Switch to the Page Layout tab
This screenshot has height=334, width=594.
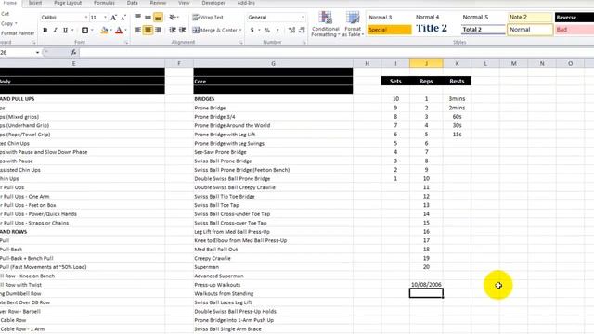(68, 3)
